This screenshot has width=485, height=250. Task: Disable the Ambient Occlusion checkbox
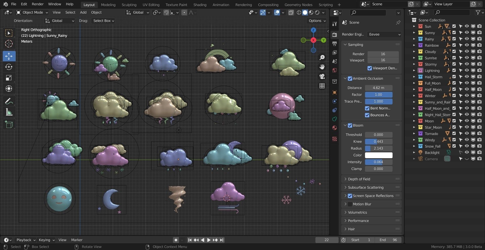pyautogui.click(x=350, y=78)
